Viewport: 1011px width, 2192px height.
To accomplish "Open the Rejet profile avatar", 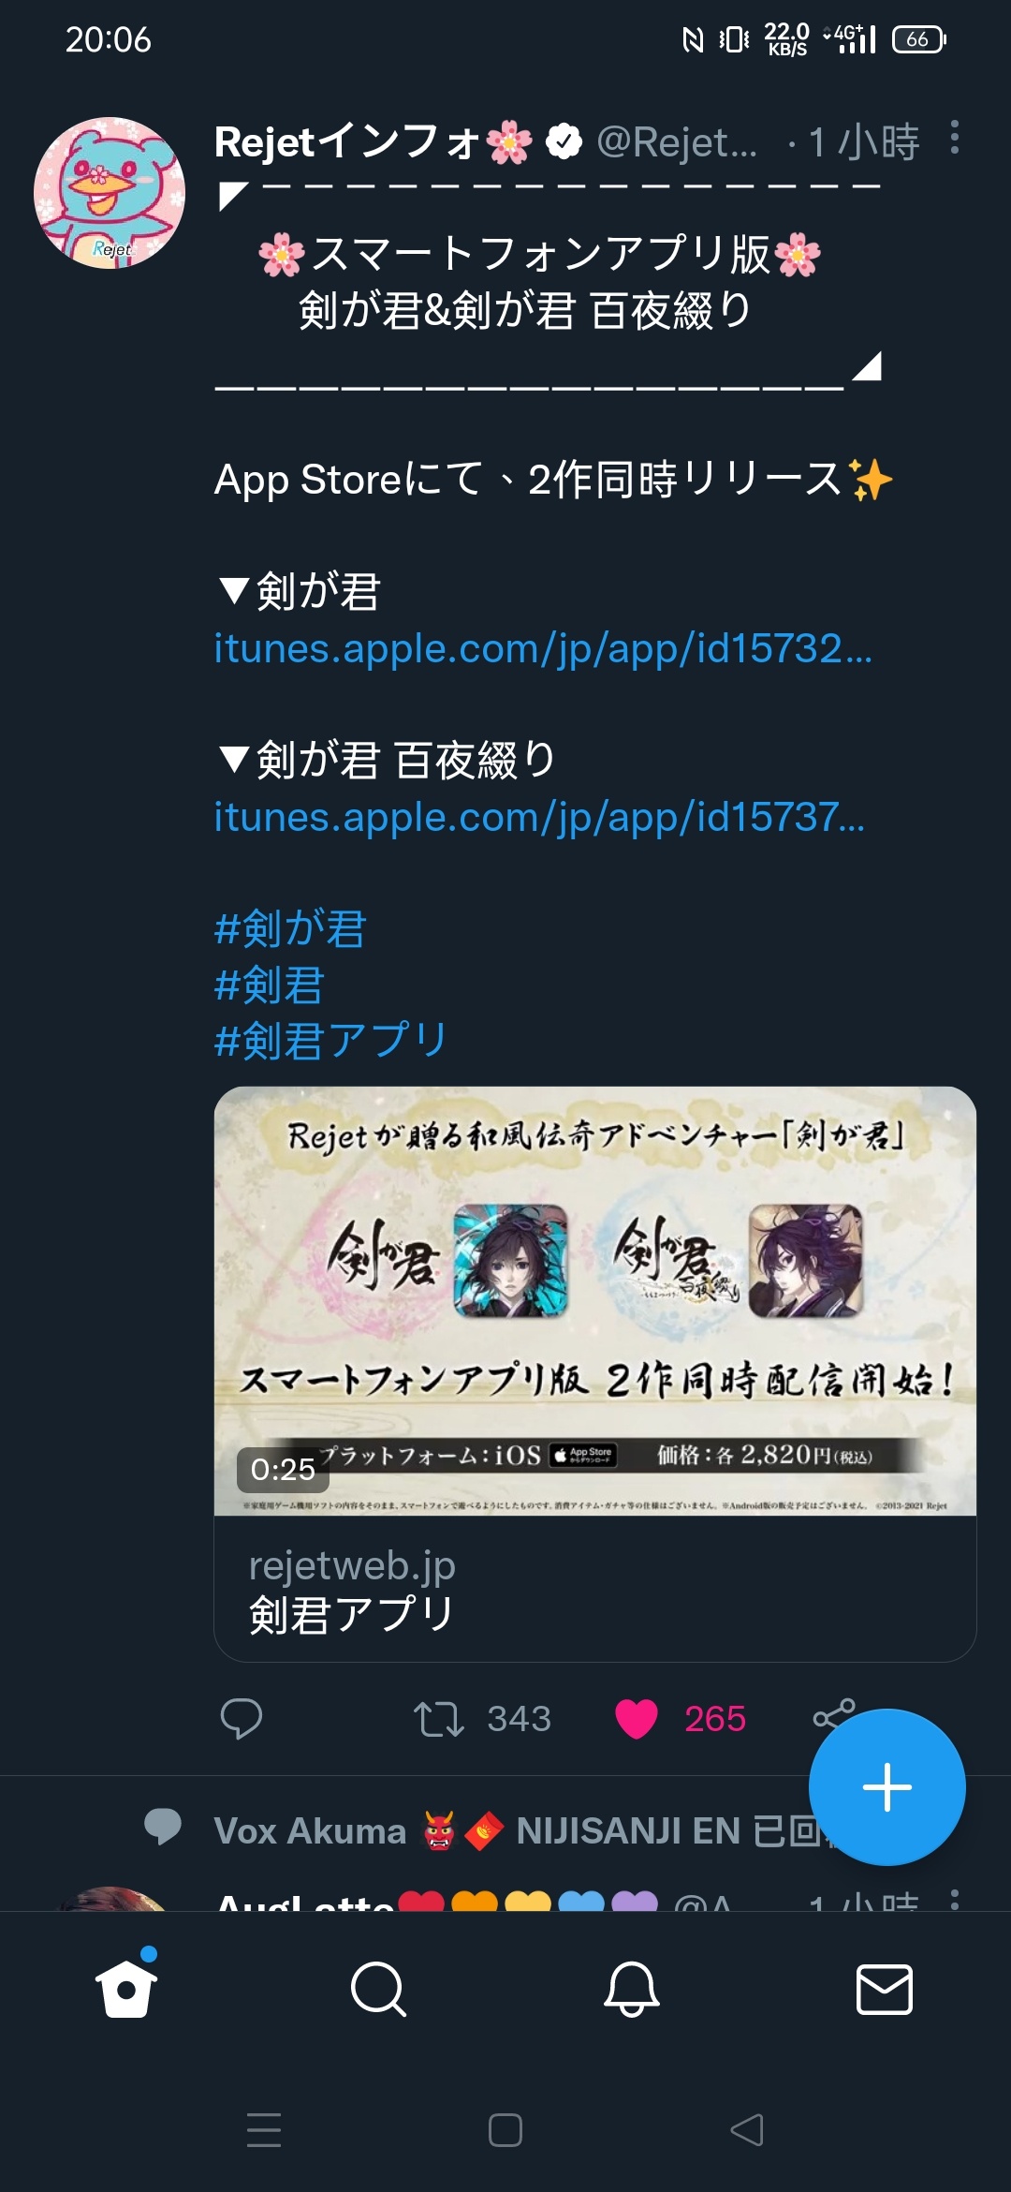I will 110,193.
